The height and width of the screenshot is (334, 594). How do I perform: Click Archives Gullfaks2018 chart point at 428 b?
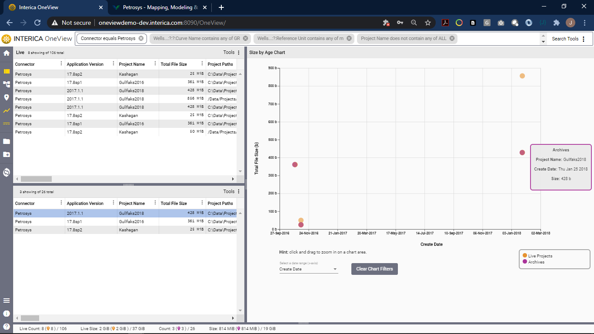[x=522, y=153]
